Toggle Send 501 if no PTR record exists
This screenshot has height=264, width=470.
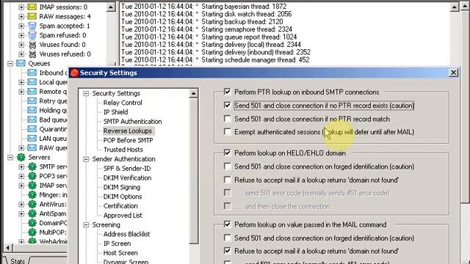pos(228,105)
